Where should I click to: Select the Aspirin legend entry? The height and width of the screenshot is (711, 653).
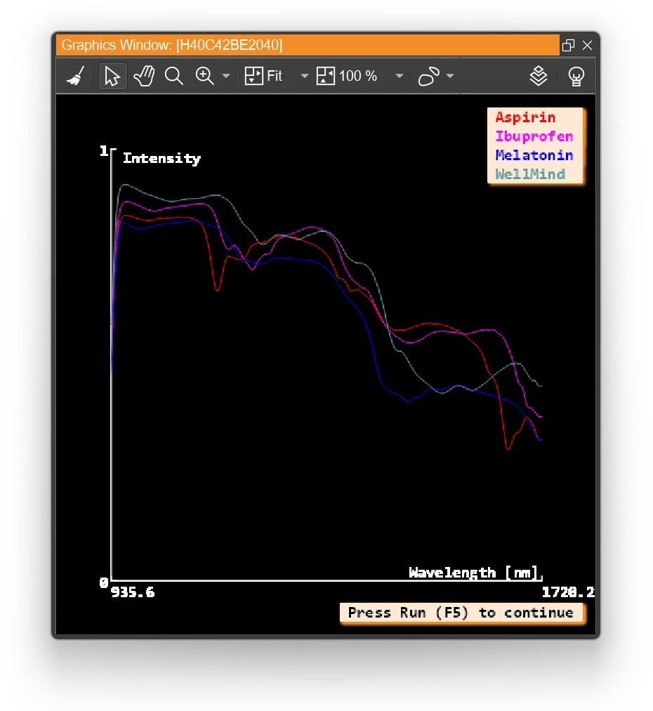tap(525, 117)
